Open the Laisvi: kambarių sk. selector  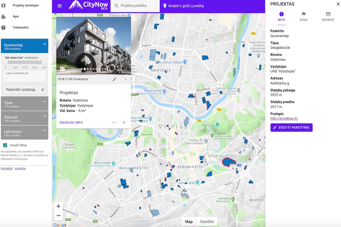pyautogui.click(x=24, y=76)
